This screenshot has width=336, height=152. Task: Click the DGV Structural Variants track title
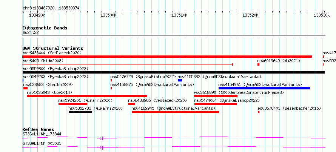[53, 48]
